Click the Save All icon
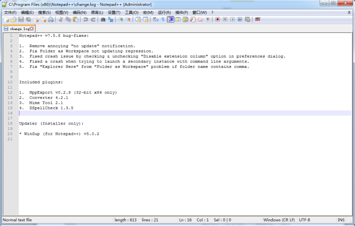The width and height of the screenshot is (355, 226). coord(29,20)
